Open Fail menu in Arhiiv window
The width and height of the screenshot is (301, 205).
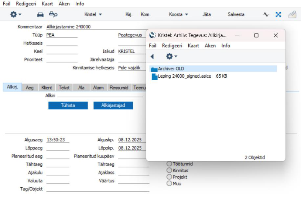point(153,46)
